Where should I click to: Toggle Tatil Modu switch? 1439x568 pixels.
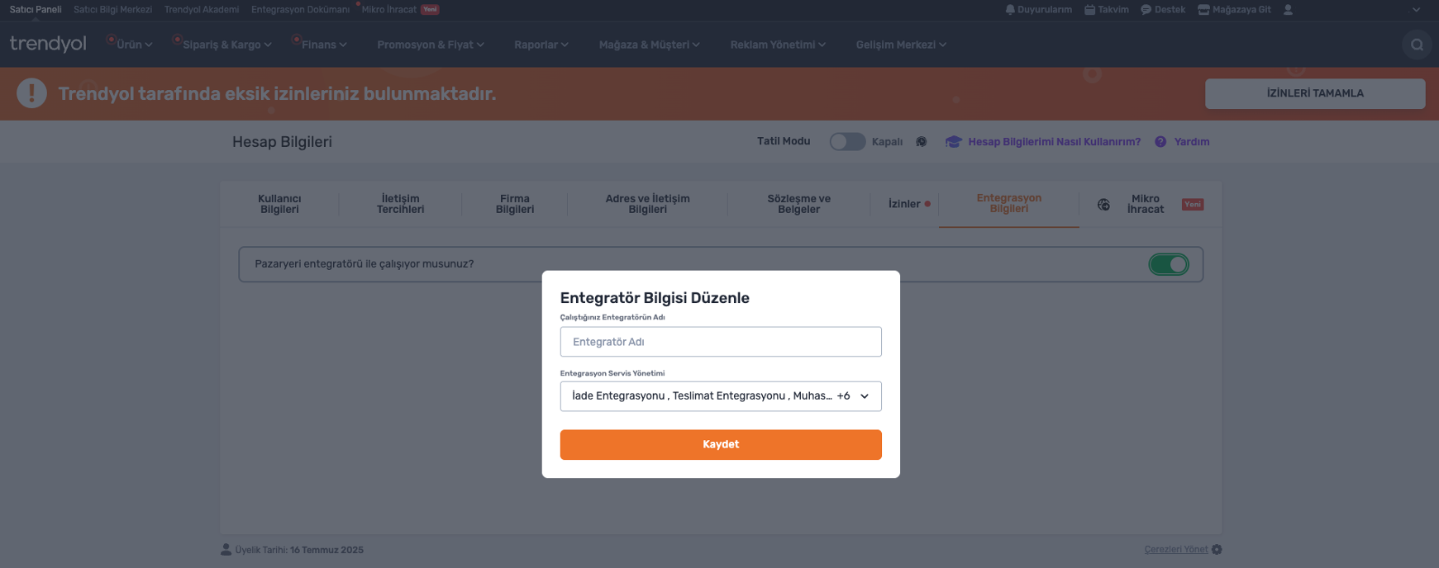(x=847, y=142)
